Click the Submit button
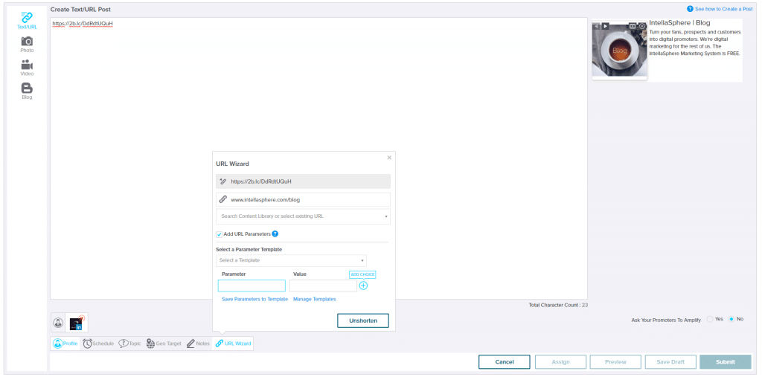The height and width of the screenshot is (377, 762). pos(726,362)
